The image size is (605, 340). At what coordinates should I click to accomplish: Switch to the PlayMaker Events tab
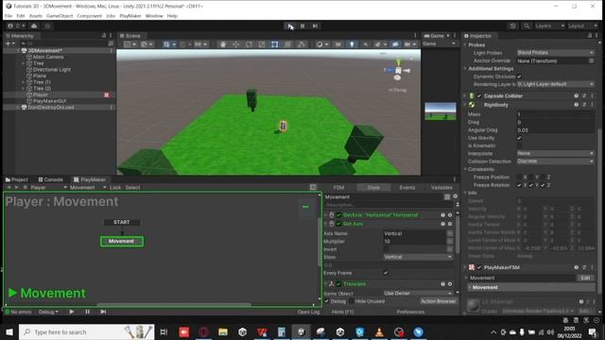pyautogui.click(x=407, y=187)
